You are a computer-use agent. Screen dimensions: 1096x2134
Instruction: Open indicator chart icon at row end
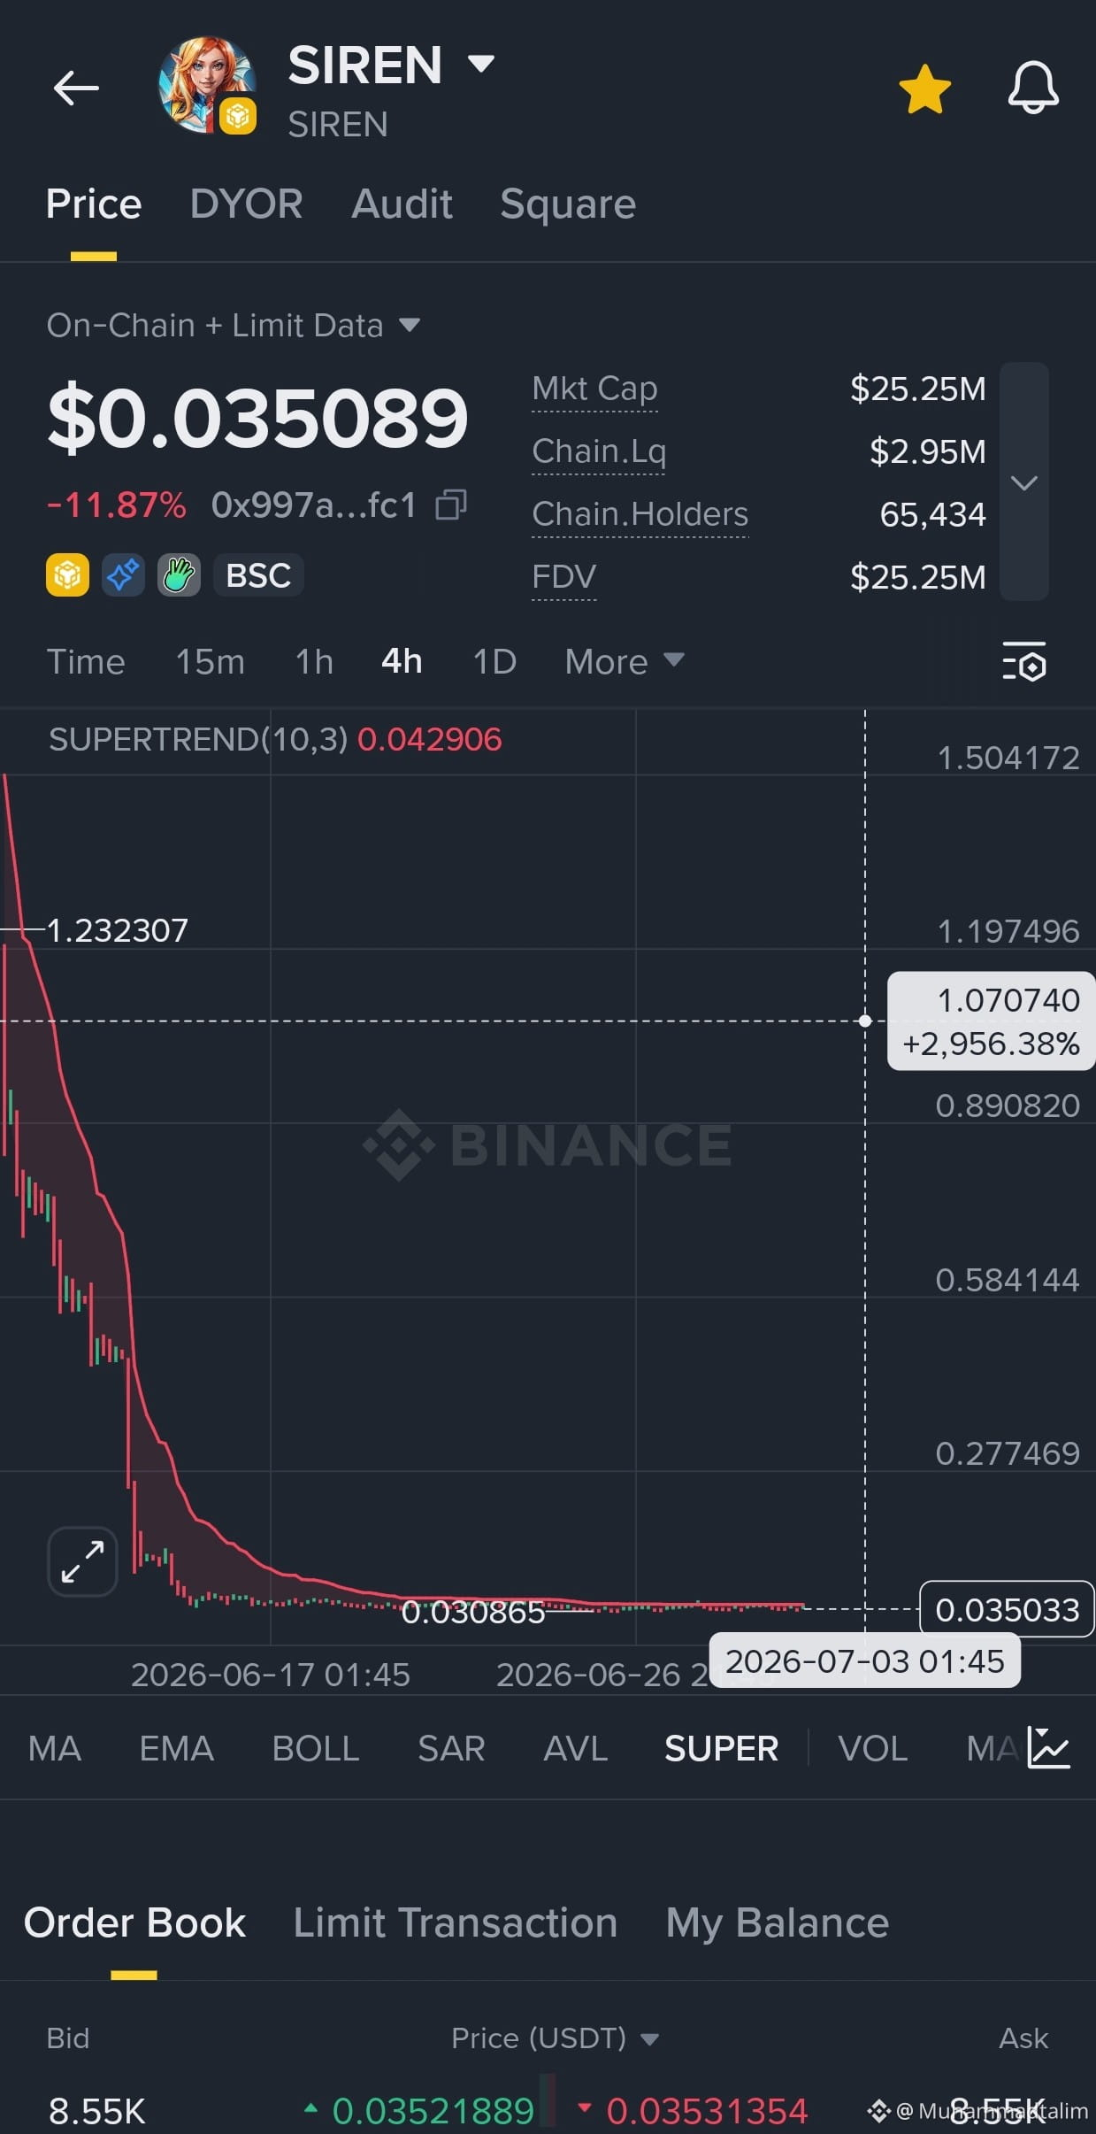[x=1049, y=1748]
